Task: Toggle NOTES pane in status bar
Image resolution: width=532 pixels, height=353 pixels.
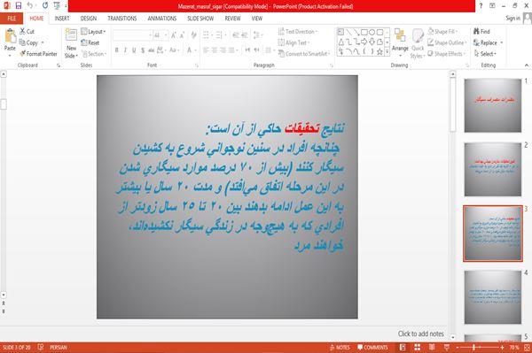Action: pyautogui.click(x=340, y=347)
